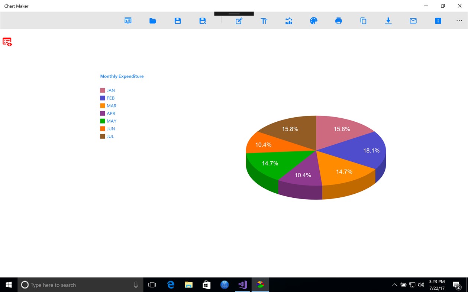
Task: Click the Save As icon
Action: [x=203, y=21]
